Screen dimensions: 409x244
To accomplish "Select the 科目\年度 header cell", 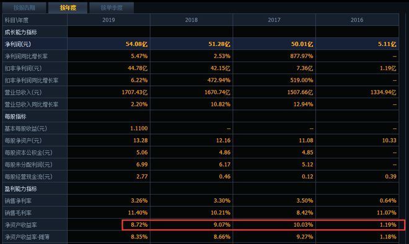I will 35,20.
